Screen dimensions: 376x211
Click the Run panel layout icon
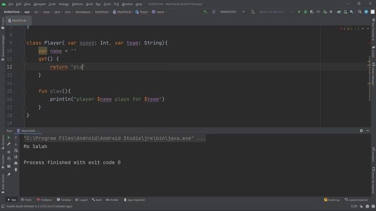coord(9,166)
